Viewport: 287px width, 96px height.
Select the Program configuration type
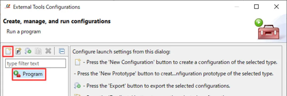29,74
